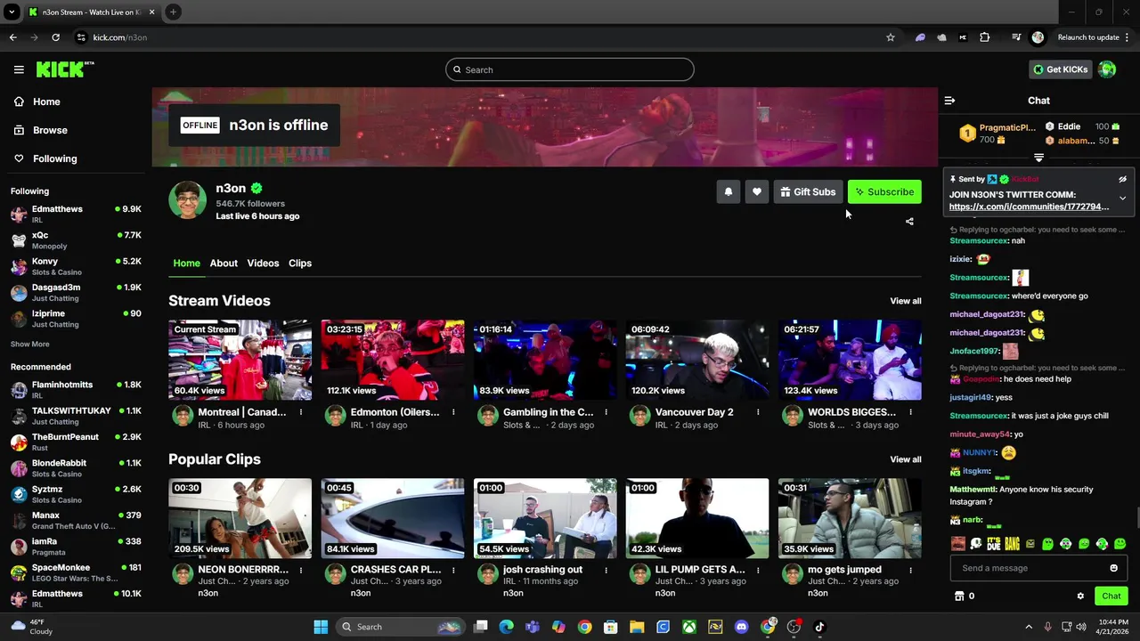Open TikTok from the taskbar
Screen dimensions: 1140x641
tap(819, 627)
